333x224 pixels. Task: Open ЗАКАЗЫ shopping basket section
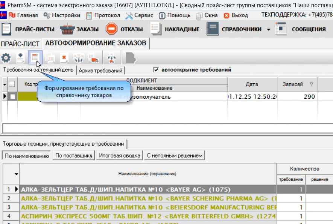(79, 29)
